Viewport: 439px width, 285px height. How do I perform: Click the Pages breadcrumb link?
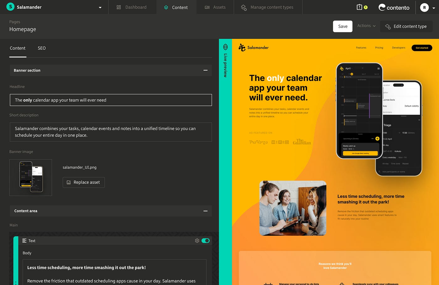pos(15,22)
